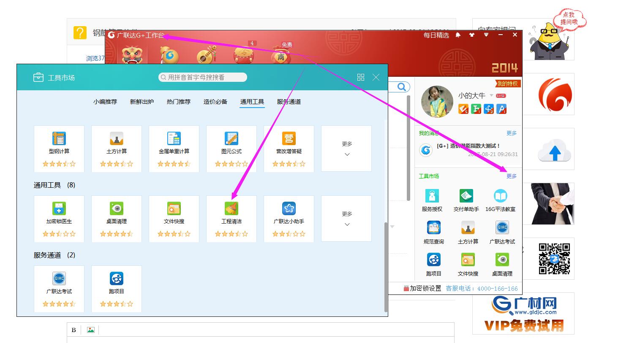Switch the tool market to grid view

point(361,77)
